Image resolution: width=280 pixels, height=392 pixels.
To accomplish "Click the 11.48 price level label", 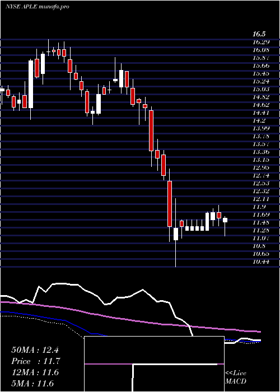I will tap(261, 222).
